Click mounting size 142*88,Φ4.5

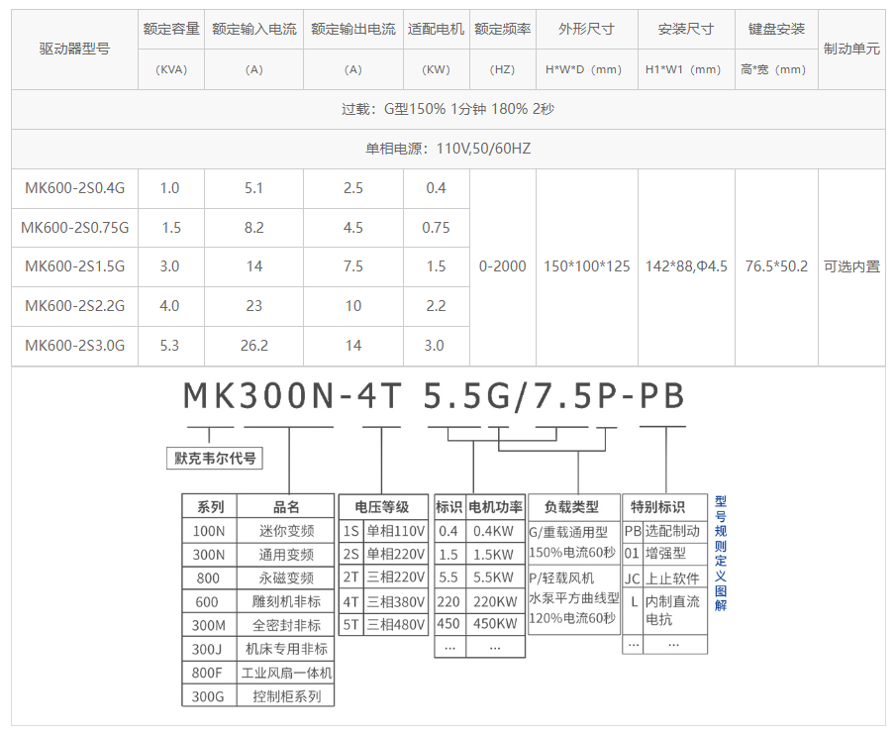[x=686, y=266]
